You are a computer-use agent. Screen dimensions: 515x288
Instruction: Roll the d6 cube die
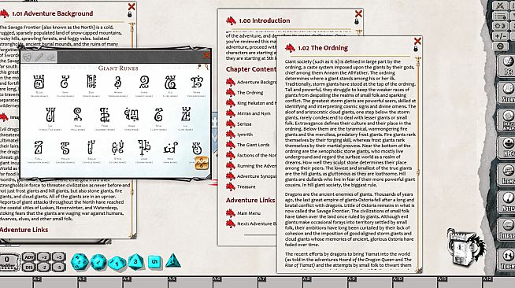[154, 262]
